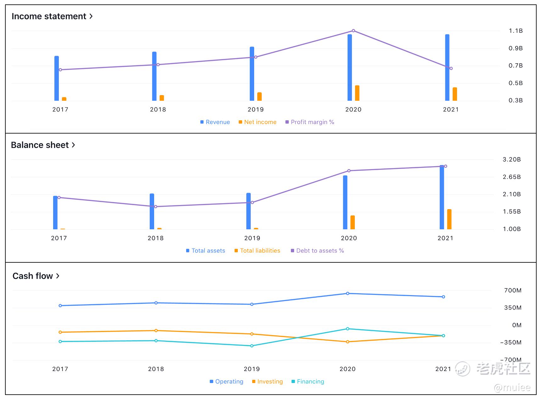This screenshot has width=541, height=400.
Task: Click the purple Profit margin legend swatch
Action: (x=287, y=122)
